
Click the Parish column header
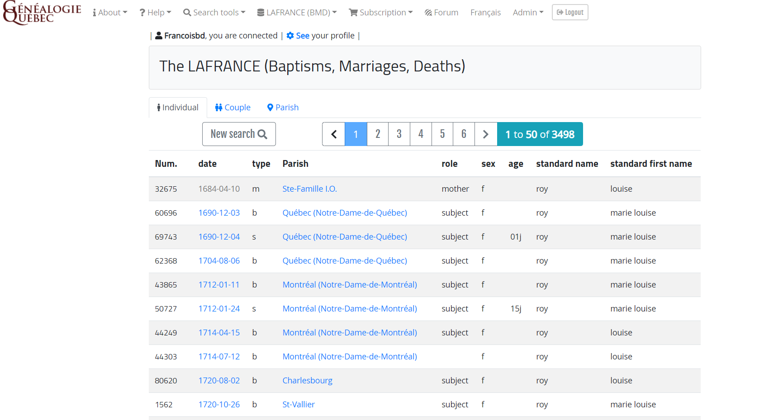(x=295, y=164)
